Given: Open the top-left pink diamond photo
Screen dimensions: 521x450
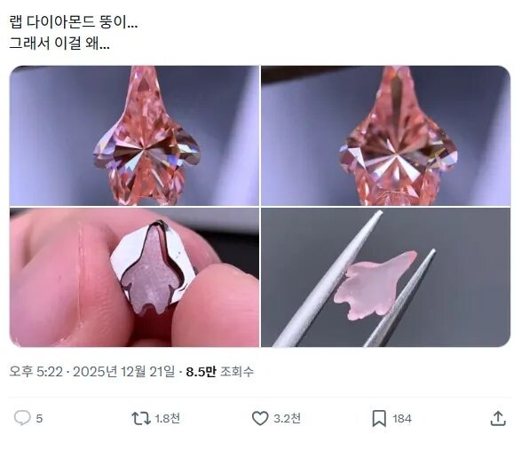Looking at the screenshot, I should click(x=134, y=136).
